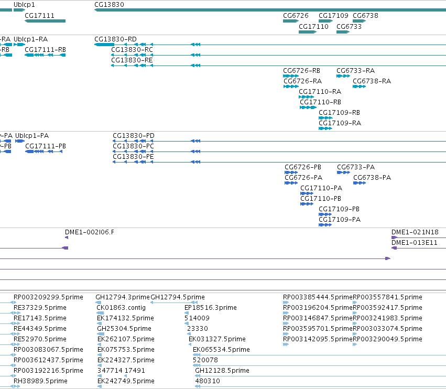Viewport: 446px width, 389px height.
Task: Click gene CG17110 in gene track
Action: tap(308, 32)
